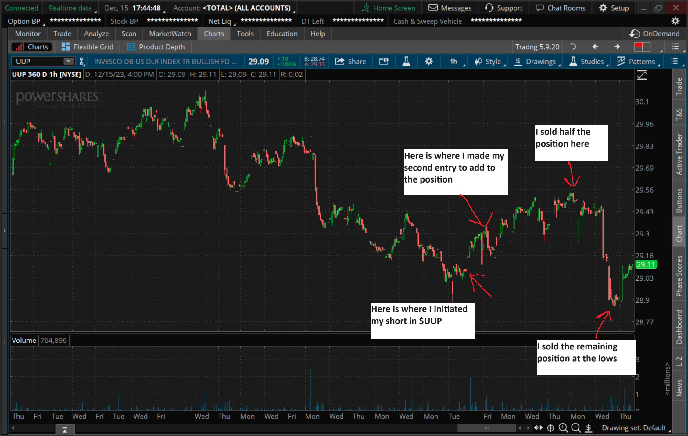The image size is (688, 436).
Task: Toggle the Phase Scores side panel
Action: [679, 276]
